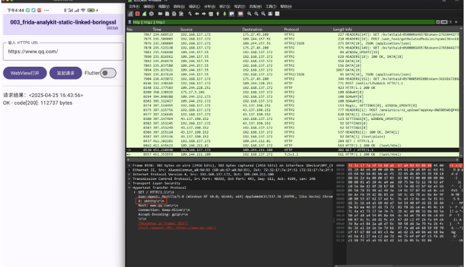Click the start capture shark fin icon

(131, 13)
